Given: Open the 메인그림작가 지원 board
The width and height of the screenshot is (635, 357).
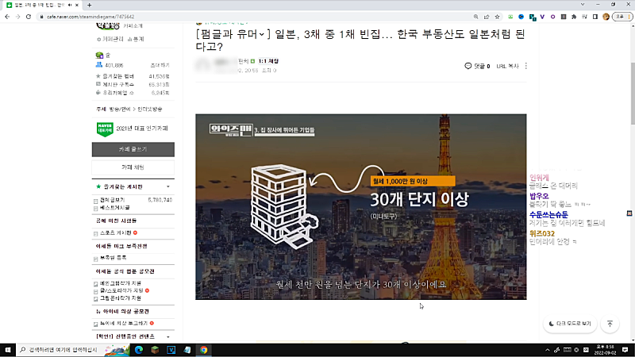Looking at the screenshot, I should click(121, 284).
